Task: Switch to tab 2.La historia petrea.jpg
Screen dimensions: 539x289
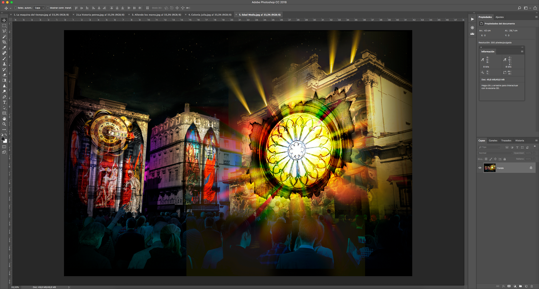Action: (100, 15)
